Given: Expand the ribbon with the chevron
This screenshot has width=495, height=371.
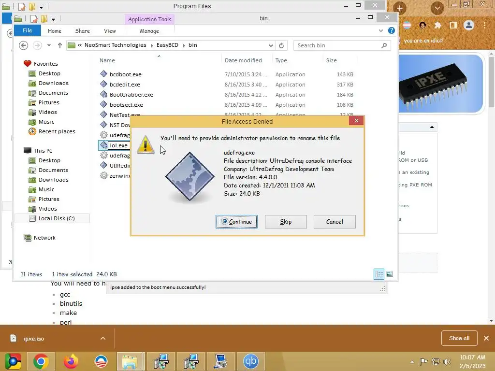Looking at the screenshot, I should tap(381, 30).
